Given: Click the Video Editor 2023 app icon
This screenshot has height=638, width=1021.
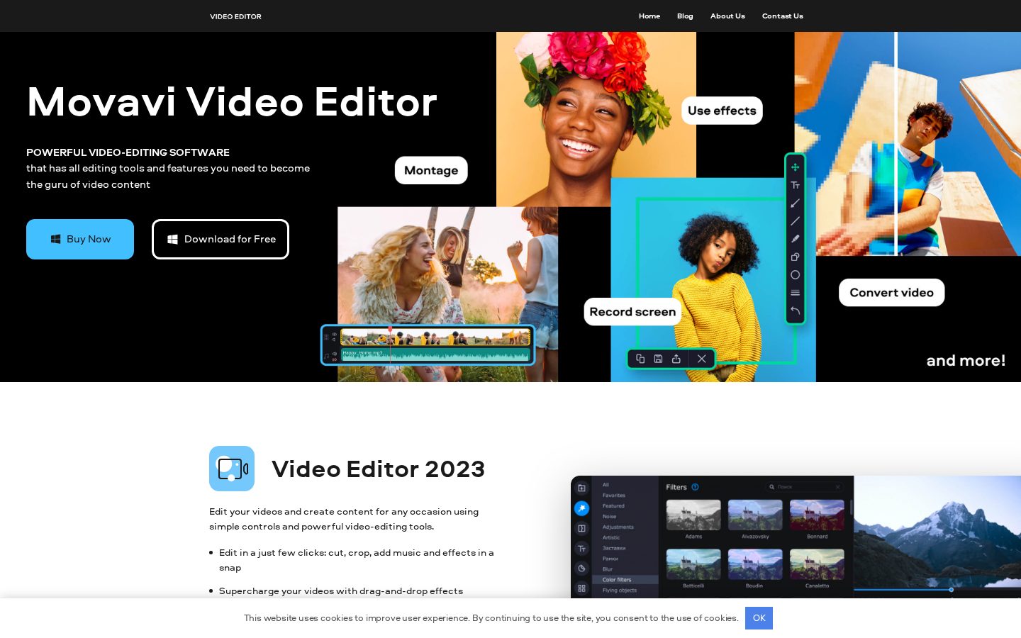Looking at the screenshot, I should [x=232, y=469].
